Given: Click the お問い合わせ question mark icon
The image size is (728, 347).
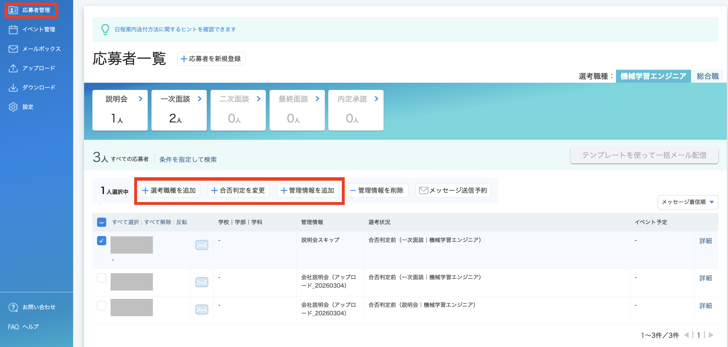Looking at the screenshot, I should coord(13,307).
